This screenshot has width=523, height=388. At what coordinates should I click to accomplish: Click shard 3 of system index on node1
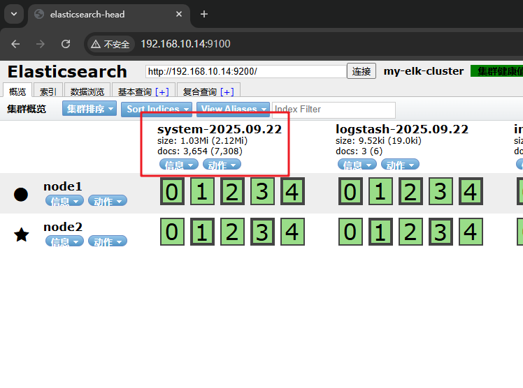pos(262,191)
